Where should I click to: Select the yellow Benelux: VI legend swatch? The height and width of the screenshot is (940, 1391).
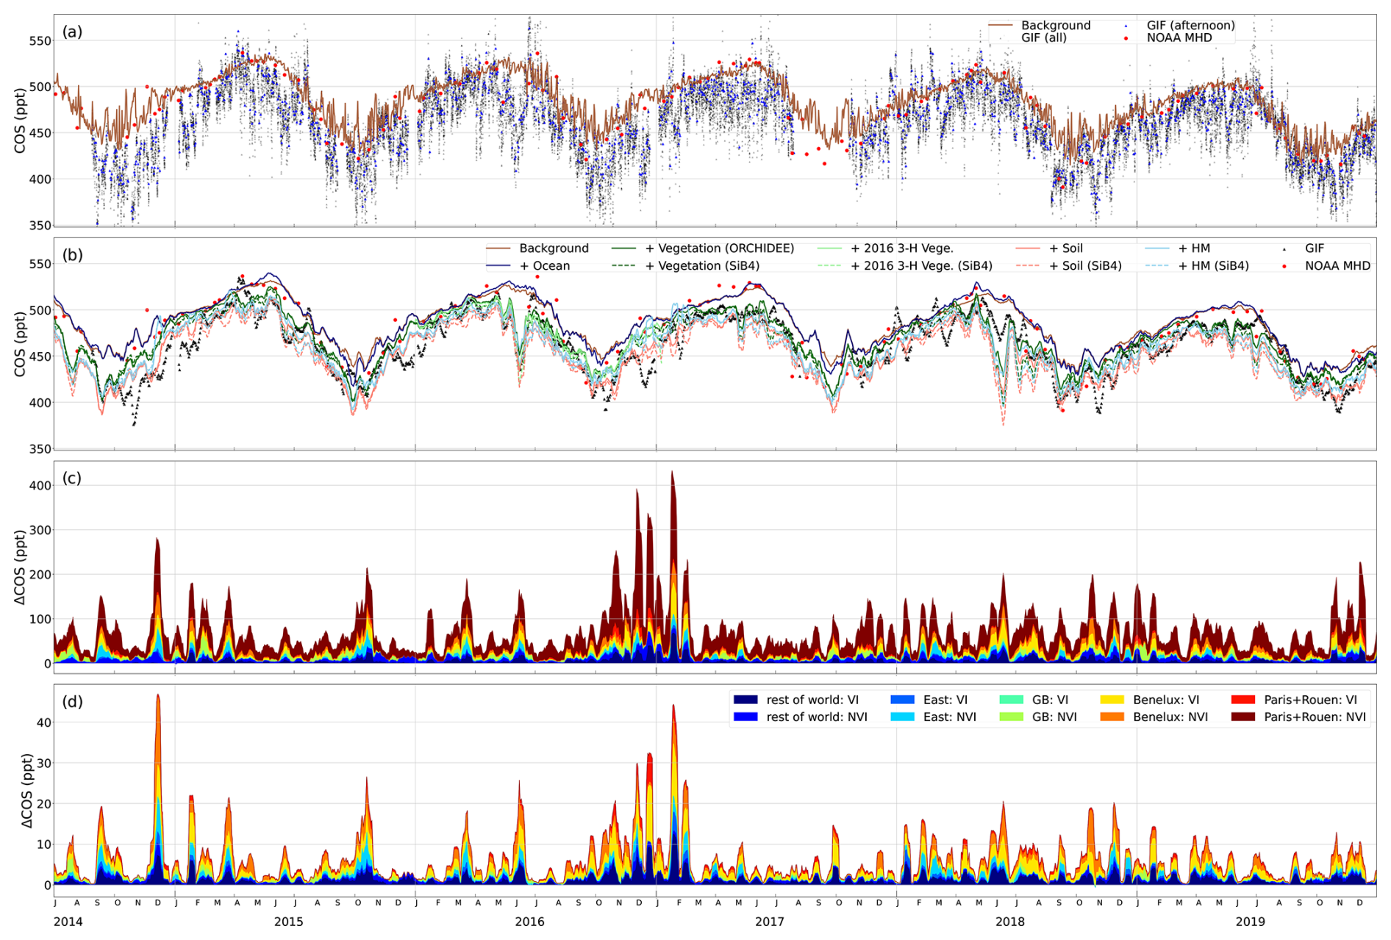(x=1112, y=700)
